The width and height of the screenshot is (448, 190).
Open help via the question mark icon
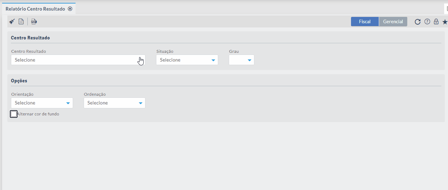tap(427, 22)
